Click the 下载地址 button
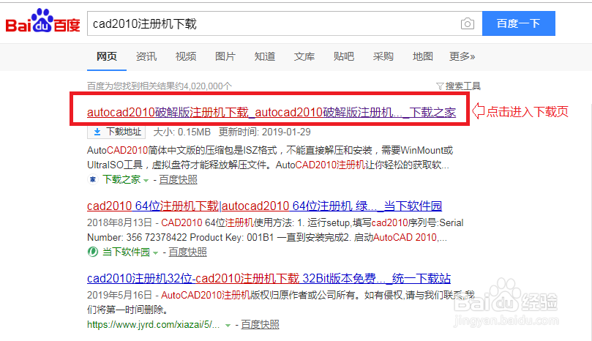 tap(116, 132)
